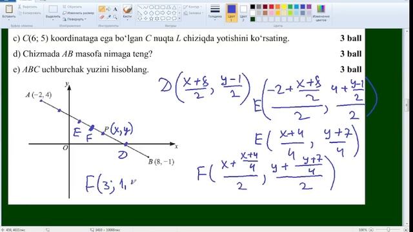This screenshot has width=413, height=232.
Task: Open the Brushes (Кисти) dropdown arrow
Action: [127, 20]
